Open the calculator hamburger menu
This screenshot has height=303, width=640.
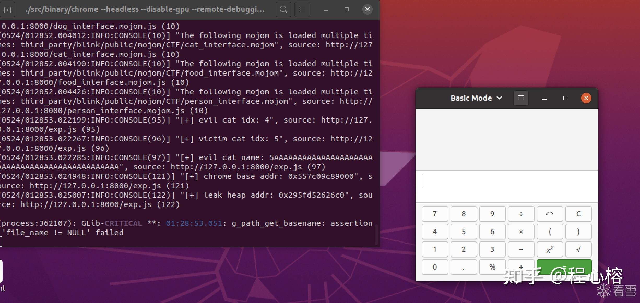coord(521,98)
